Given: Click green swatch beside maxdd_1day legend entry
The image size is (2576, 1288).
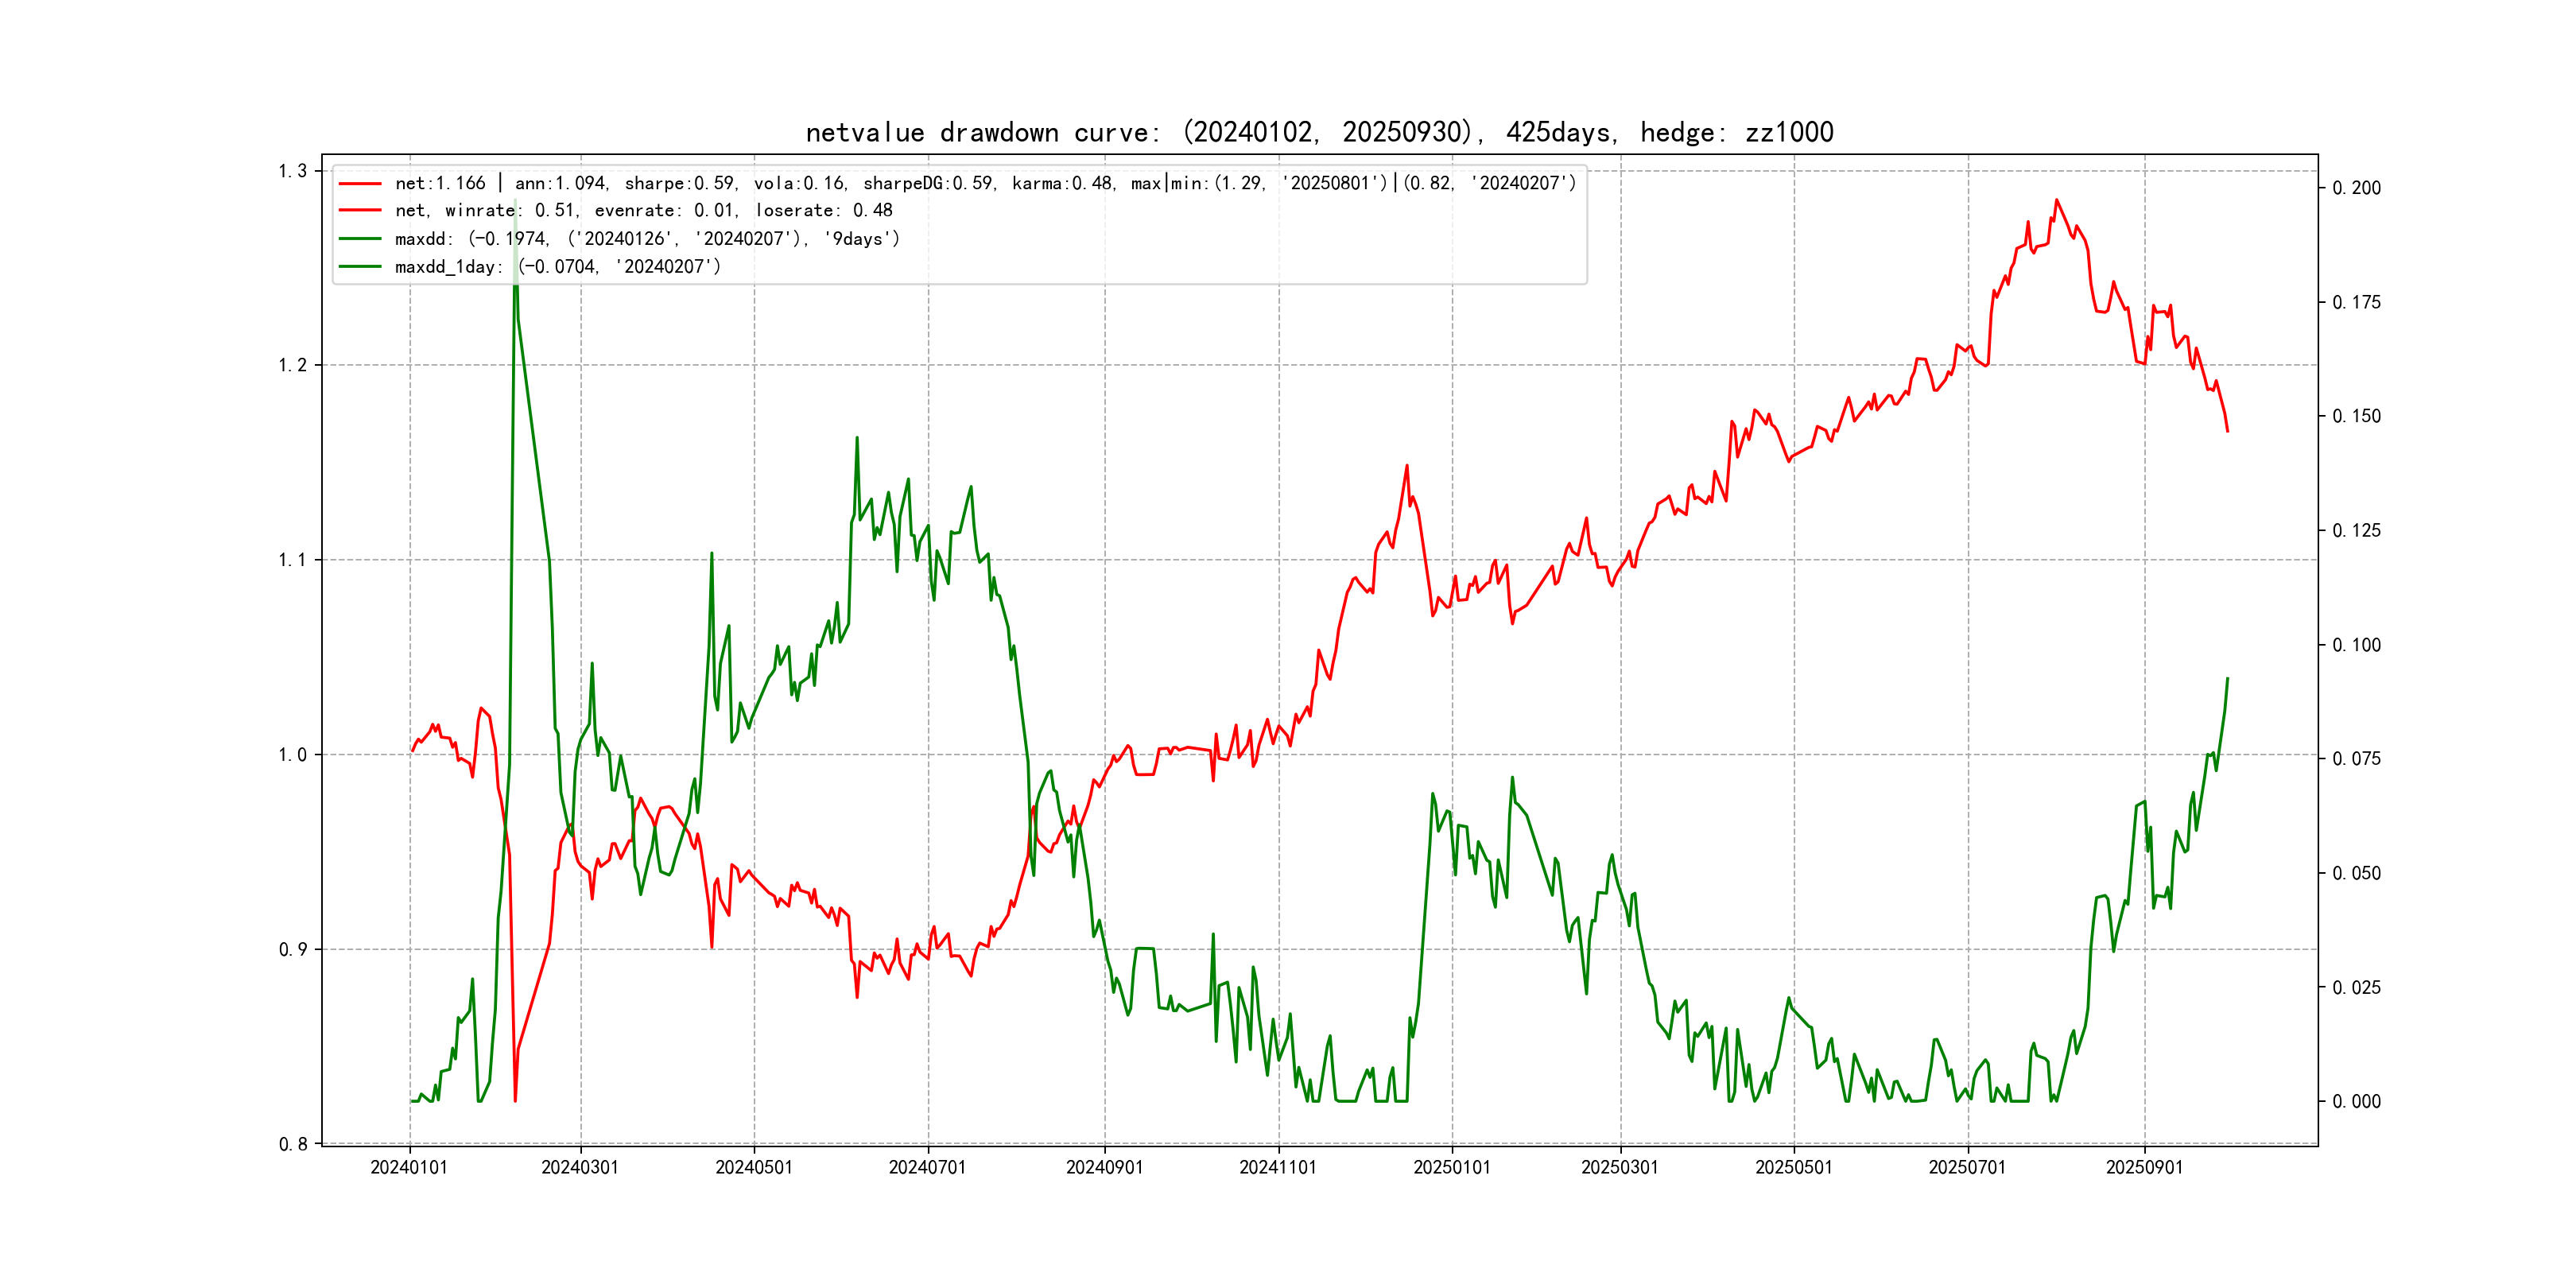Looking at the screenshot, I should tap(360, 267).
